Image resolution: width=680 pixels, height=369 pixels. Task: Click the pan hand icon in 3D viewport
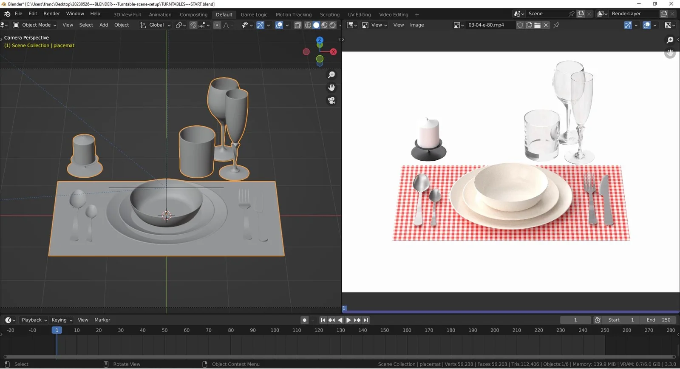[331, 88]
